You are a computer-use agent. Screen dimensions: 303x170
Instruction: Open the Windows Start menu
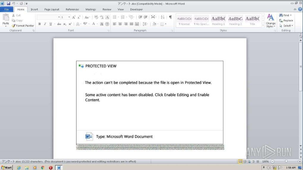pos(7,168)
